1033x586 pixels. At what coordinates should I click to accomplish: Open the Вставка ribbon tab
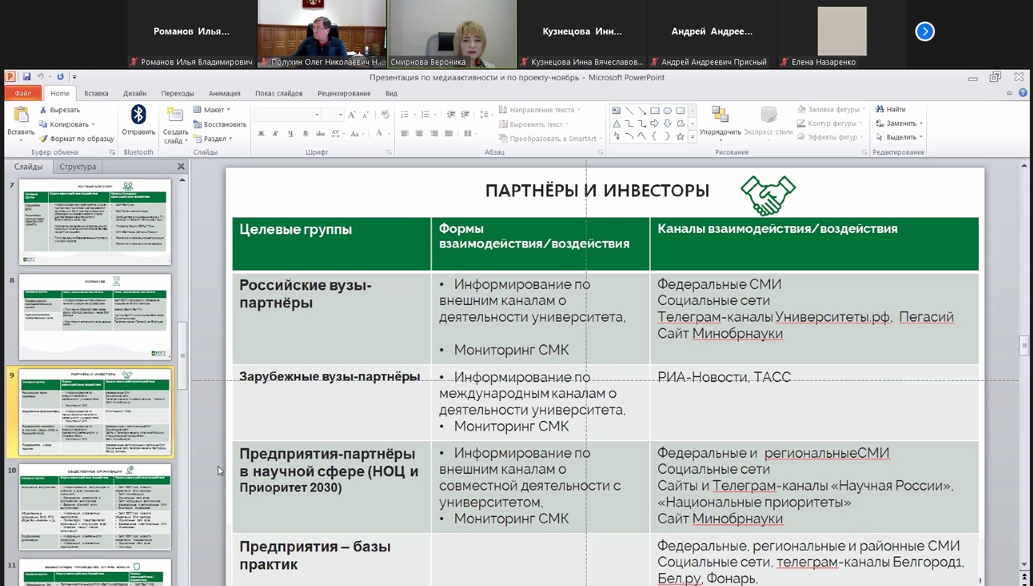click(96, 93)
